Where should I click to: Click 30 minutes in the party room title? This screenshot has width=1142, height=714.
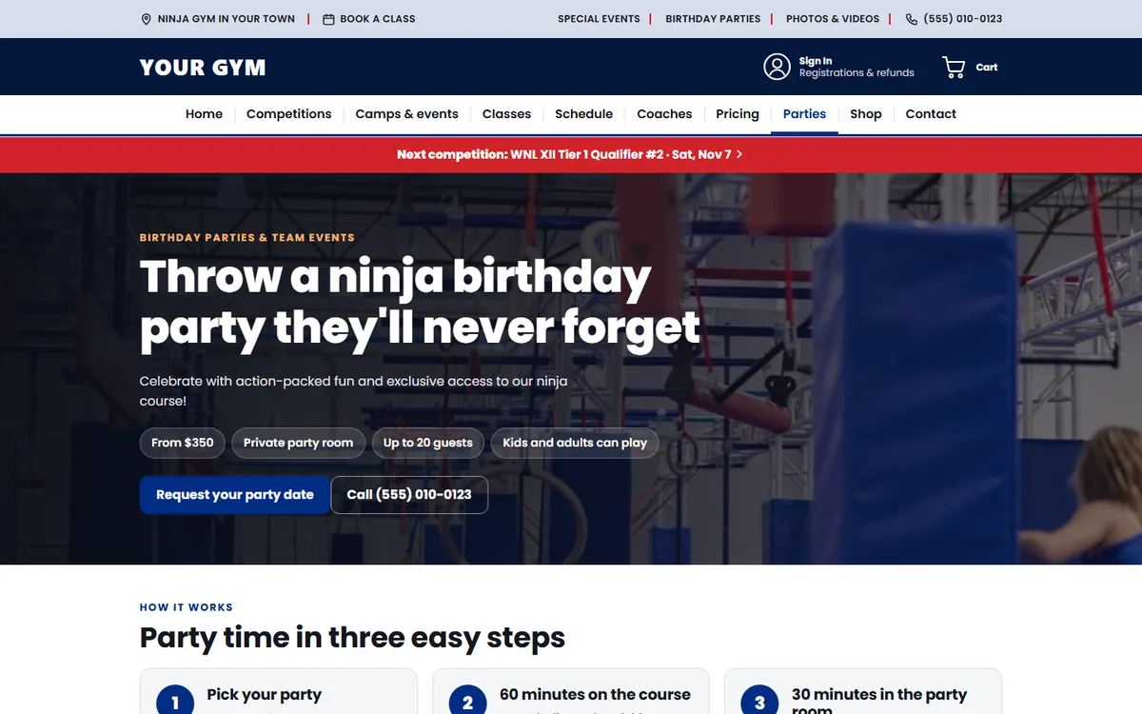pos(879,701)
